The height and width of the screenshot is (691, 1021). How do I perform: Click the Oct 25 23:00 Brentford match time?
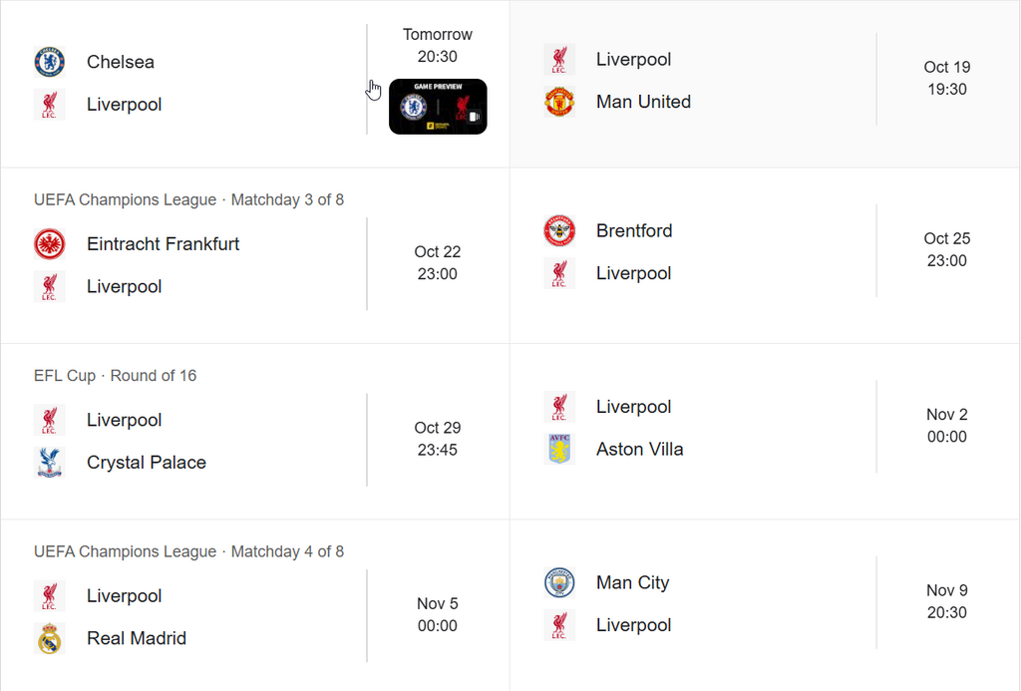pyautogui.click(x=946, y=249)
